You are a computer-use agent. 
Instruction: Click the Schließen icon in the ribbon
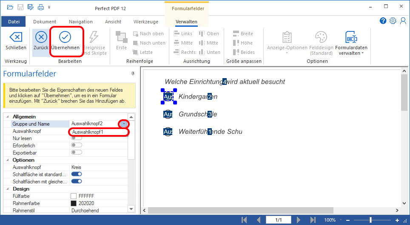(x=16, y=37)
